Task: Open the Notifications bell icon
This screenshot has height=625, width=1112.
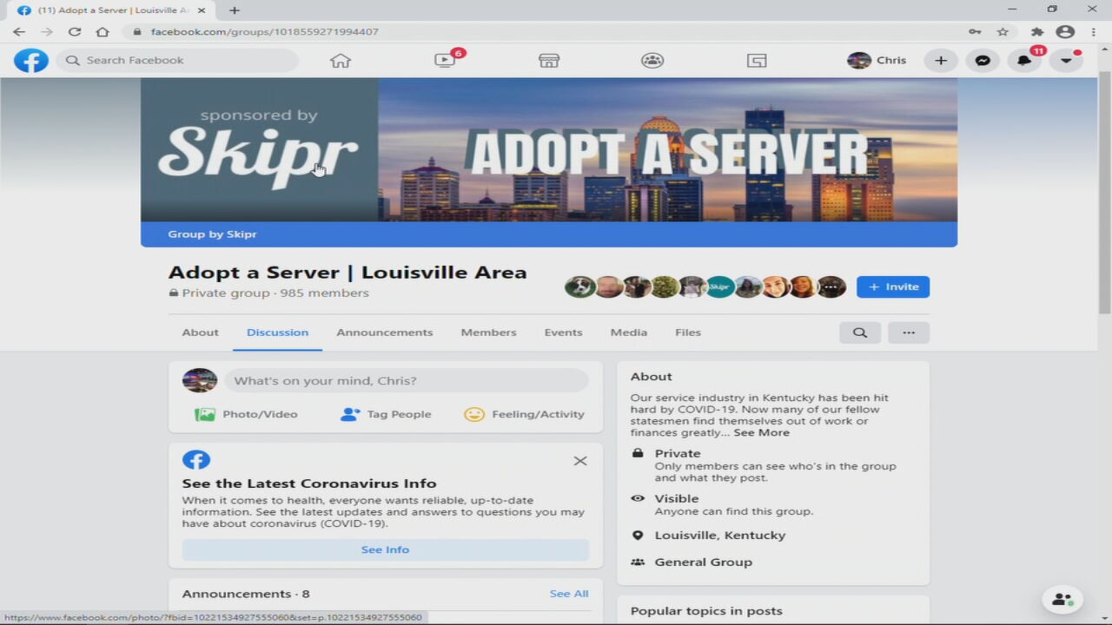Action: [x=1024, y=60]
